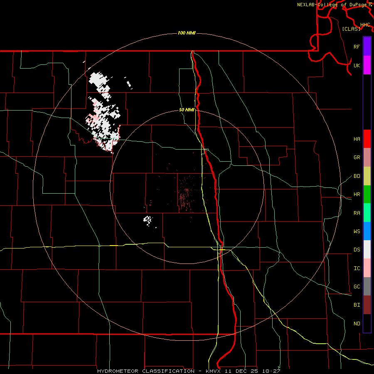Click the HA red legend swatch
The image size is (374, 374).
click(367, 139)
